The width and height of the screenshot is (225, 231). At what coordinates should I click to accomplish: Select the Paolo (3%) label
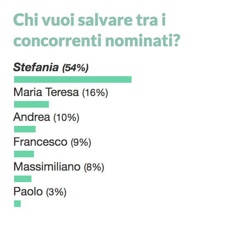pos(40,192)
